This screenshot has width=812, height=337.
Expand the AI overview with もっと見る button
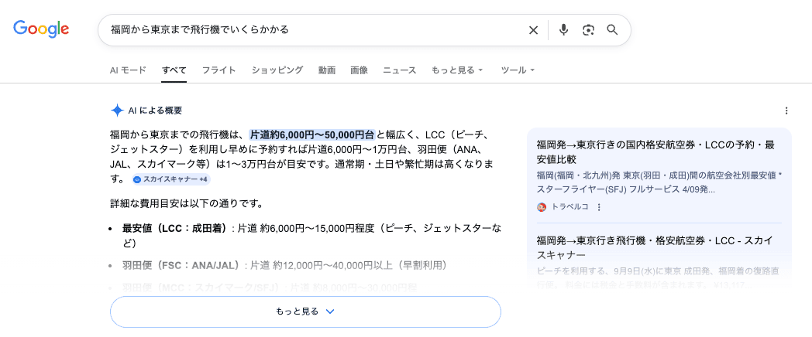305,311
